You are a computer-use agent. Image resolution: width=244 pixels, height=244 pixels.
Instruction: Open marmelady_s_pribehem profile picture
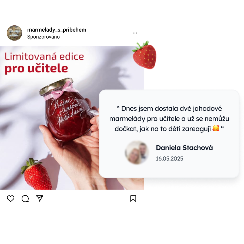point(15,33)
